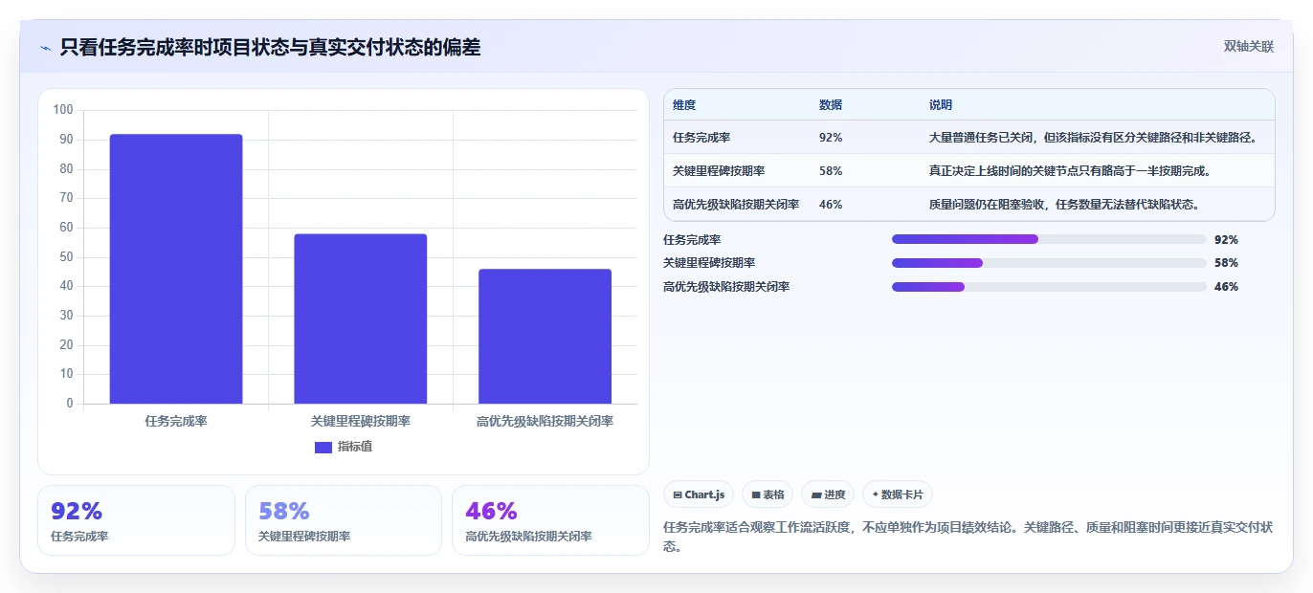Click the 维度 table column header
The image size is (1313, 593).
click(684, 105)
